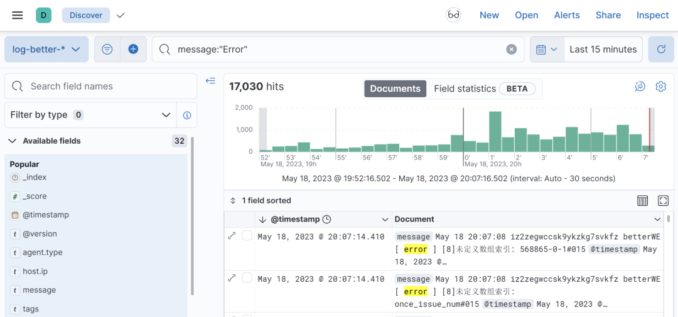Screen dimensions: 678x317
Task: Click the Search field names input
Action: pyautogui.click(x=107, y=86)
